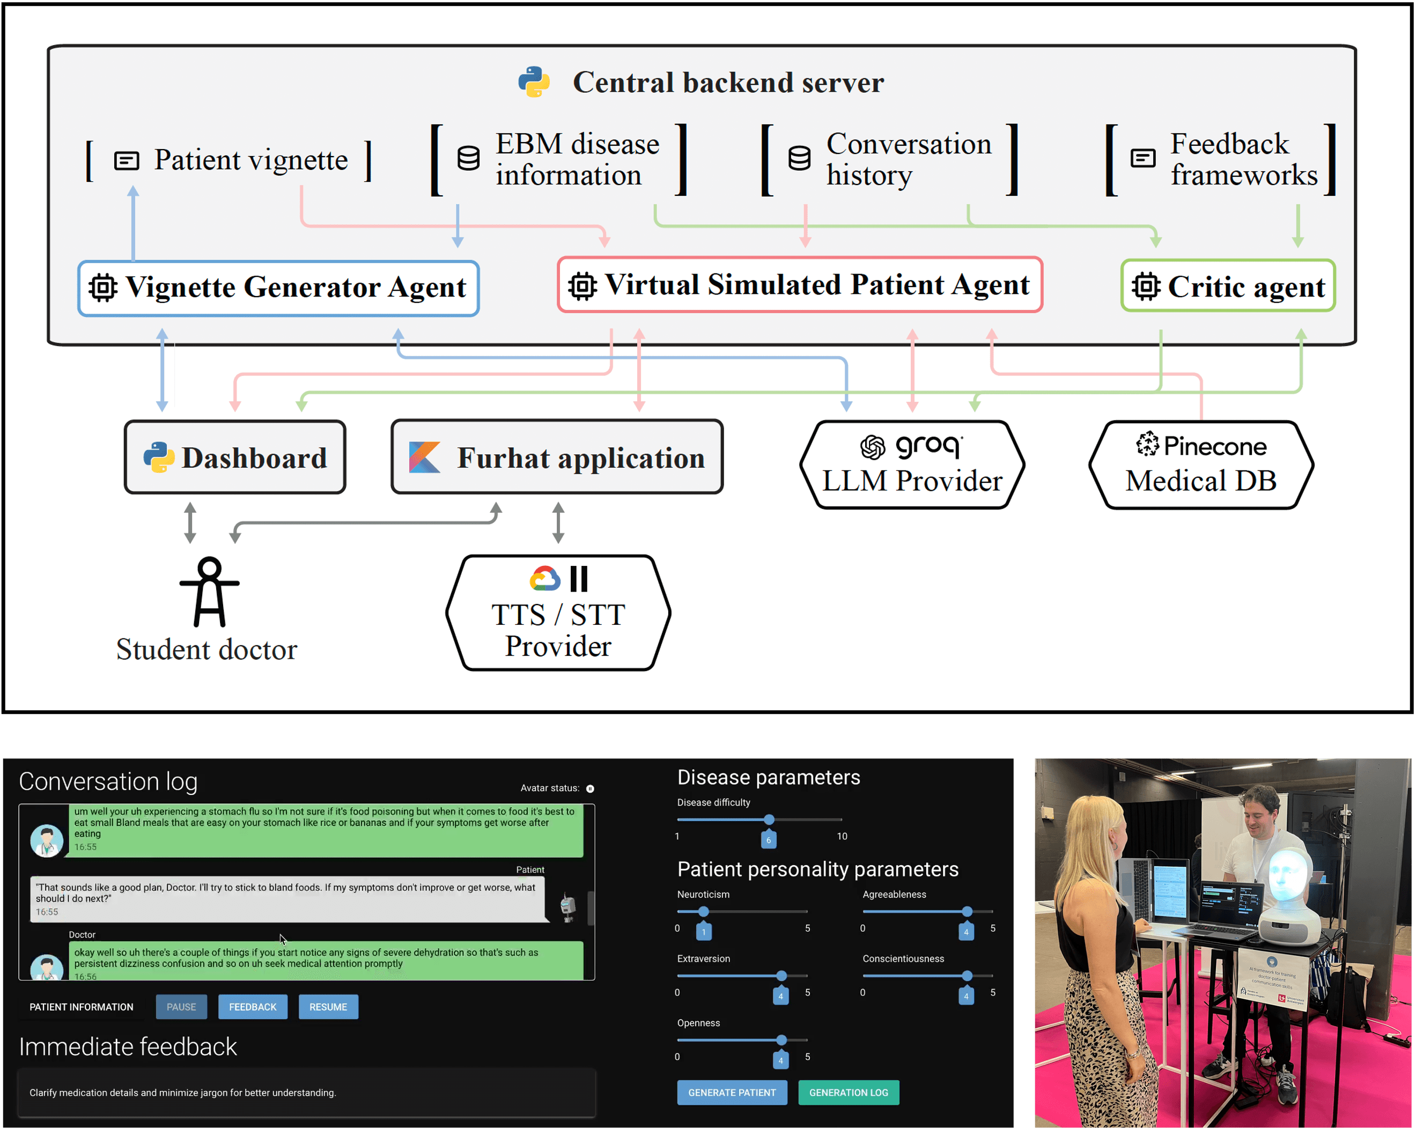Viewport: 1416px width, 1128px height.
Task: Click the groq logo in LLM Provider box
Action: tap(928, 446)
